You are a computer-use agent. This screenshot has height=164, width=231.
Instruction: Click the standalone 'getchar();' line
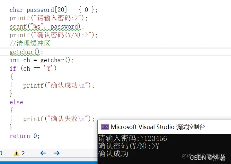click(x=26, y=52)
